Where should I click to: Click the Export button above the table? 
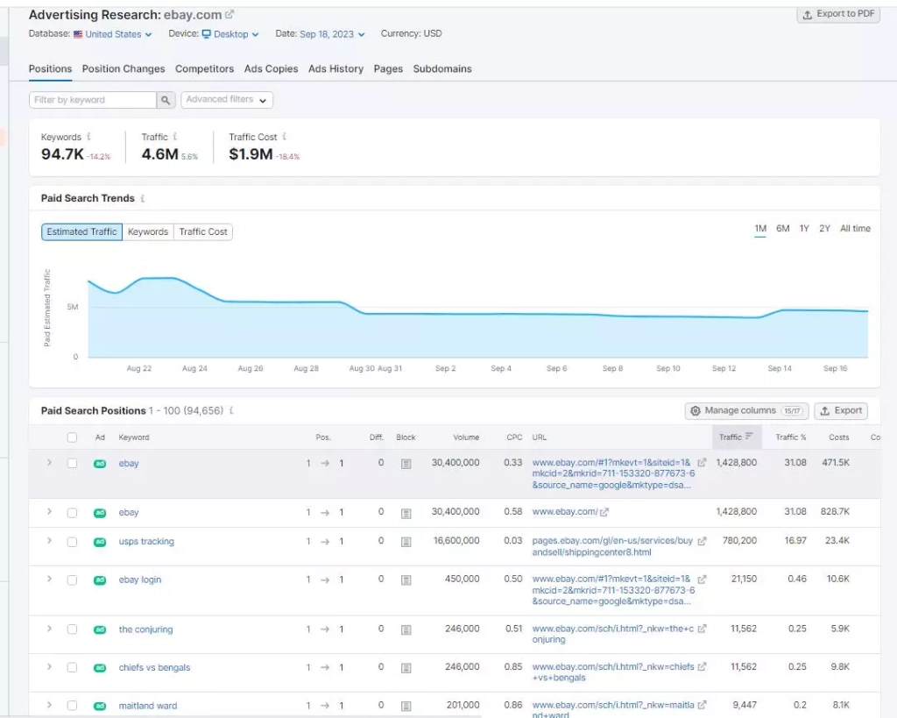(841, 410)
